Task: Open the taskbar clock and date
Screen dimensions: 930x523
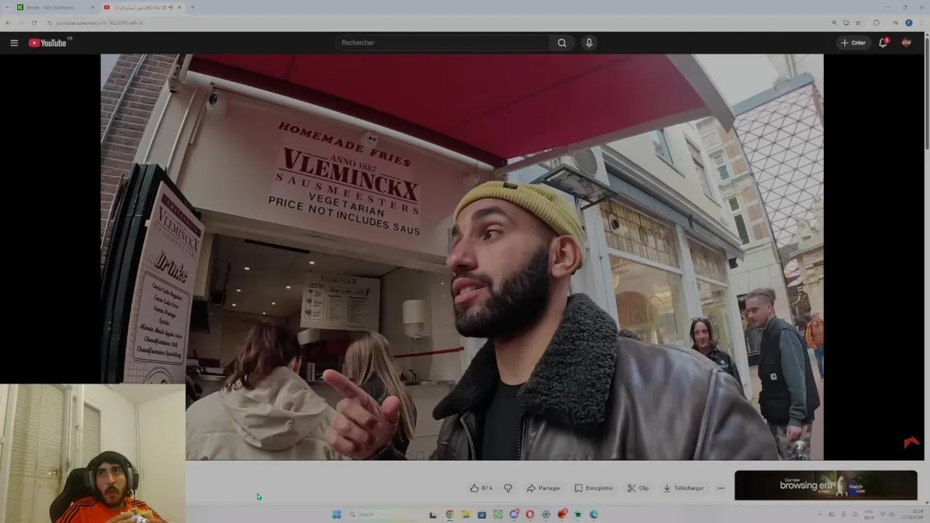Action: (912, 514)
